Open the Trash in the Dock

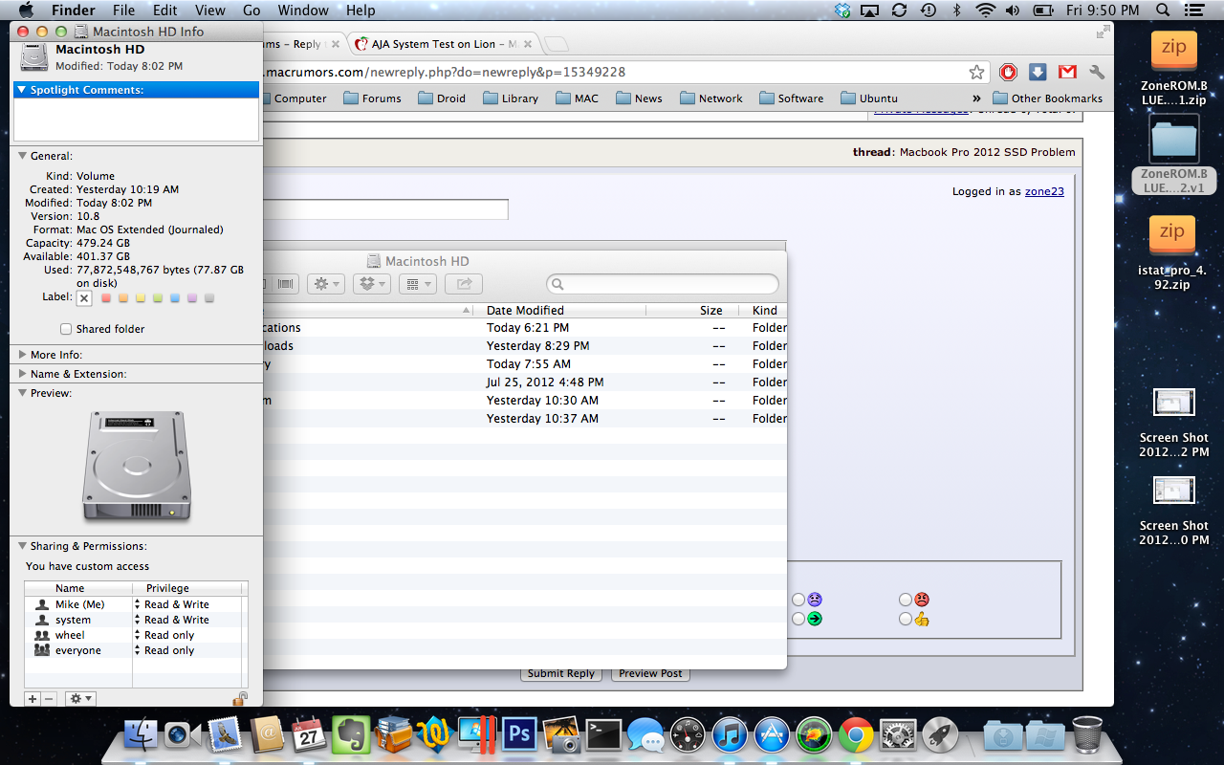1087,735
